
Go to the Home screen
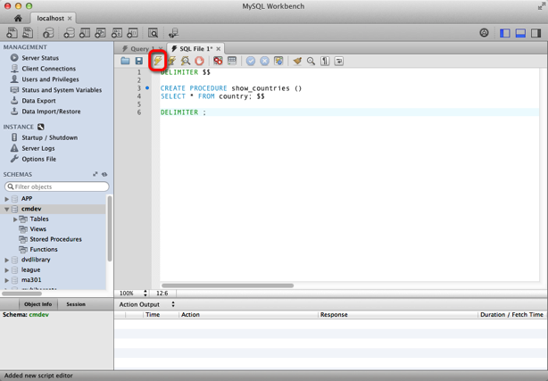tap(18, 18)
